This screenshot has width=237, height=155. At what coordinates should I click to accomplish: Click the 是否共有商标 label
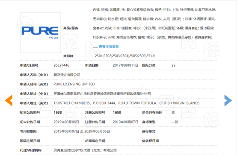point(152,112)
